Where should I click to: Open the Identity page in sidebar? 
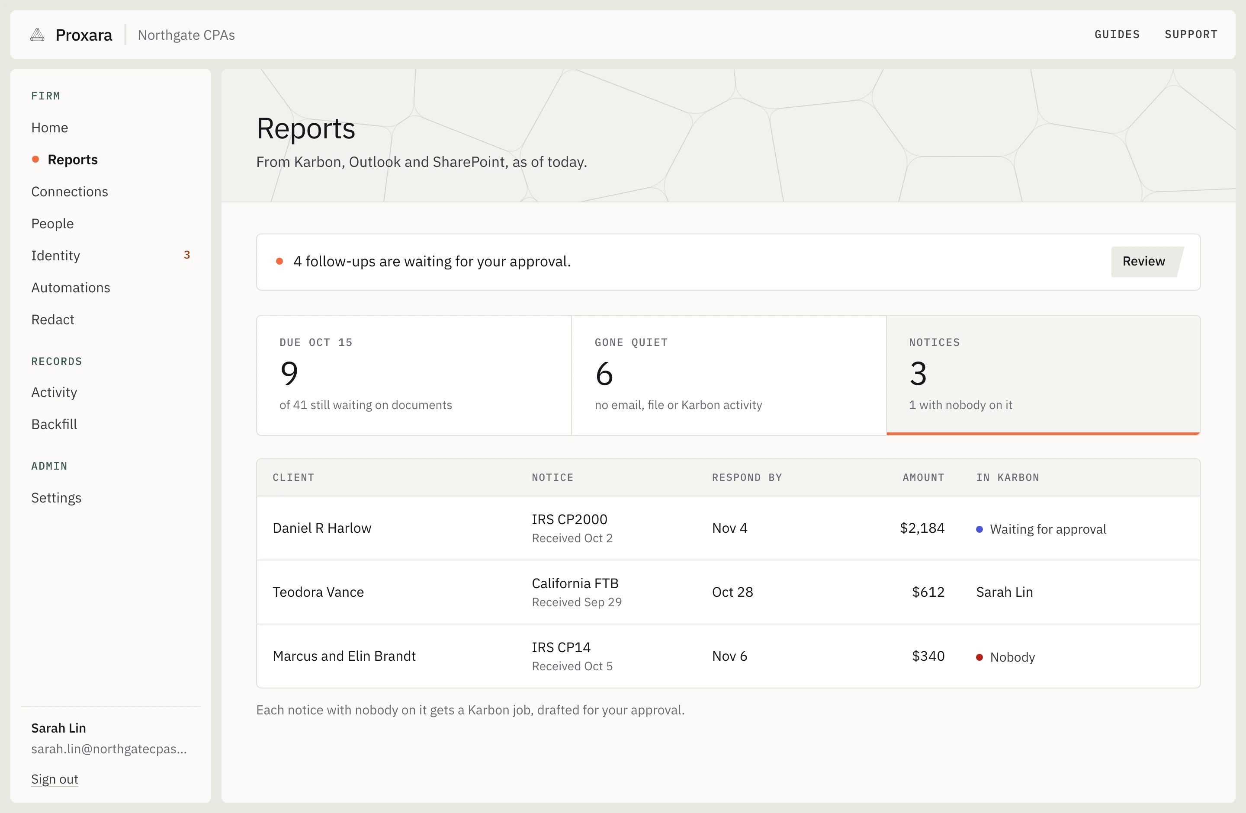pos(55,255)
